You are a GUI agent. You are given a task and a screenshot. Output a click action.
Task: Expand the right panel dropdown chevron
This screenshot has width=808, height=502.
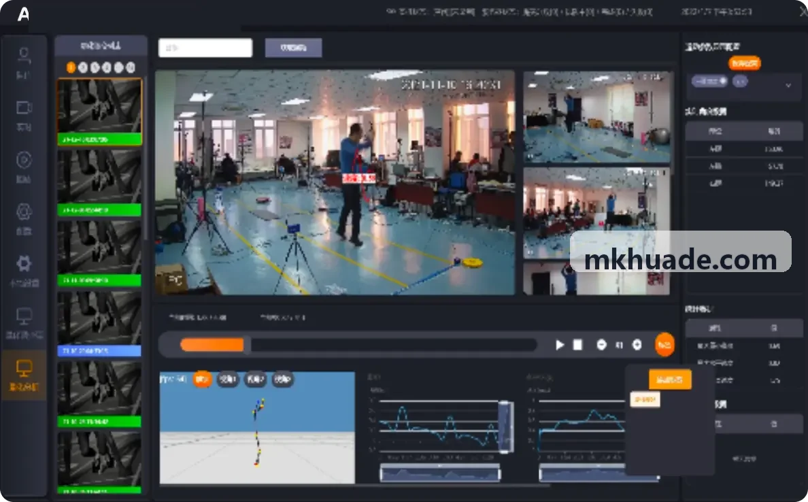(x=788, y=85)
